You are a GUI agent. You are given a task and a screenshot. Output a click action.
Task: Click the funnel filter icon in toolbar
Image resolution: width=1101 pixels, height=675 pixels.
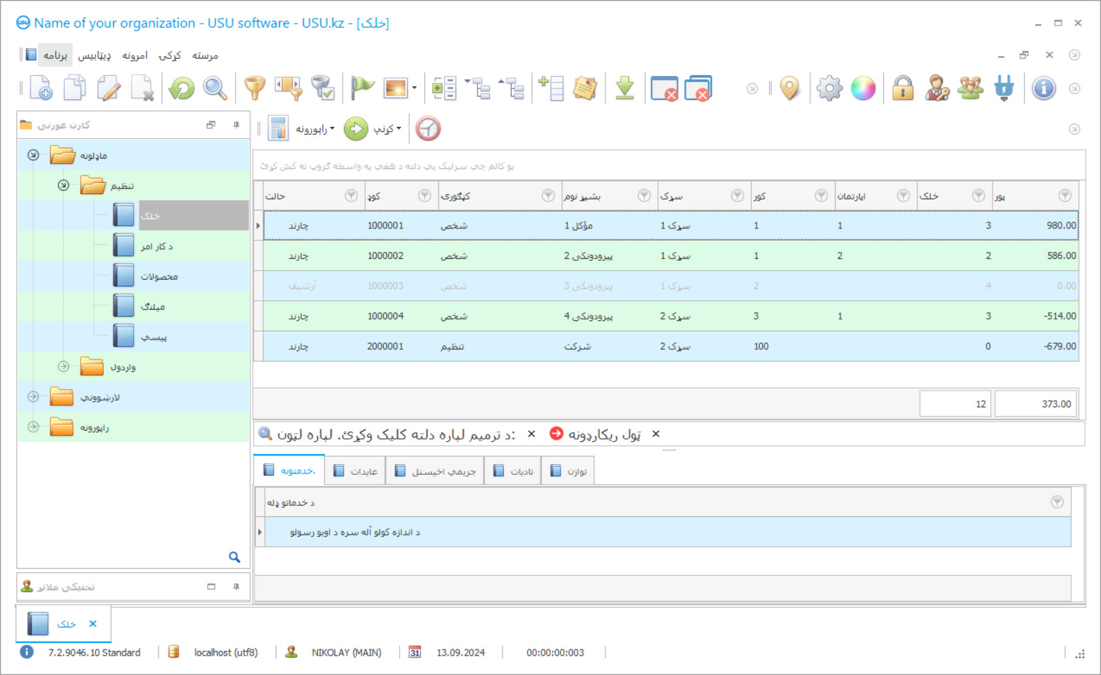pos(254,88)
